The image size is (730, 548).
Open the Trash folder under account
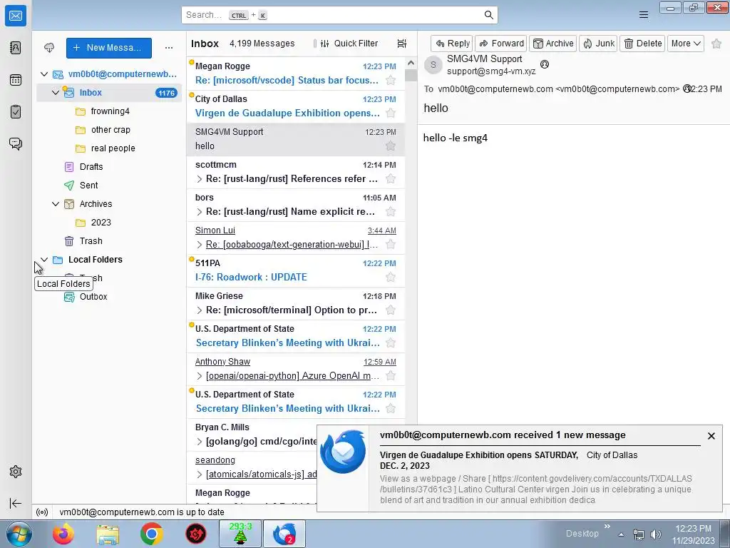pyautogui.click(x=91, y=241)
